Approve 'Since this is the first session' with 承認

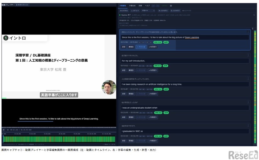pos(124,47)
